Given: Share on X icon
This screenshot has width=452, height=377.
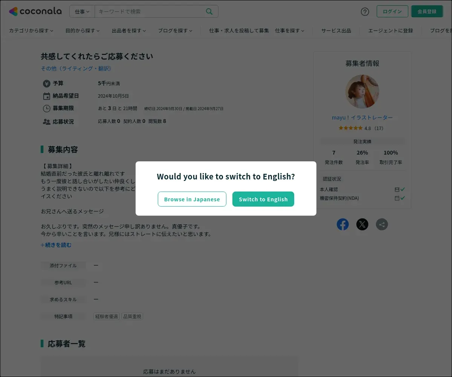Looking at the screenshot, I should pyautogui.click(x=362, y=224).
